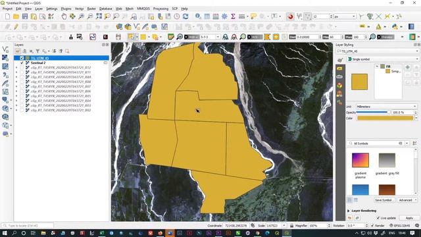
Task: Click Add Raster Layer icon in sidebar
Action: tap(5, 58)
